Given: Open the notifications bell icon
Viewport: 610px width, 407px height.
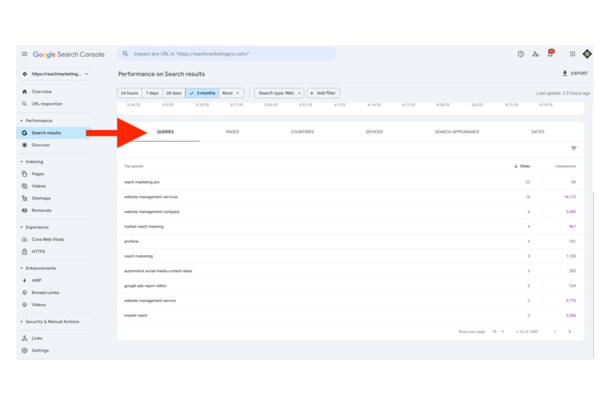Looking at the screenshot, I should tap(550, 53).
